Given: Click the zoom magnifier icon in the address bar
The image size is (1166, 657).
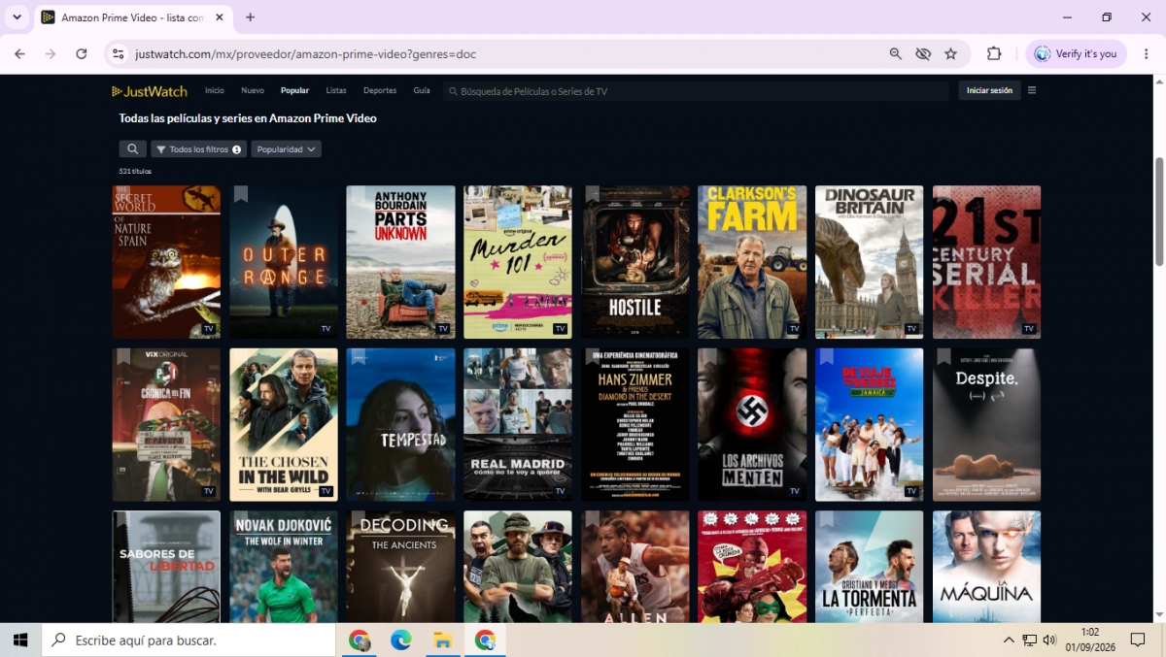Looking at the screenshot, I should coord(896,53).
